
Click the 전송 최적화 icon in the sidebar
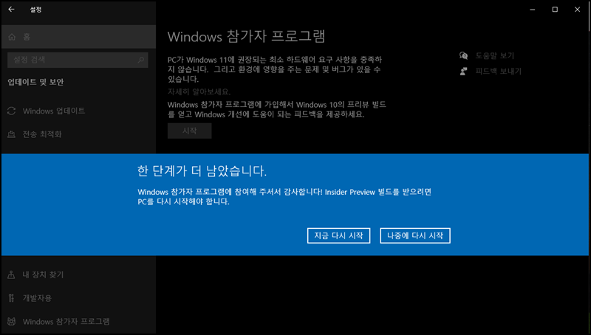pyautogui.click(x=11, y=134)
